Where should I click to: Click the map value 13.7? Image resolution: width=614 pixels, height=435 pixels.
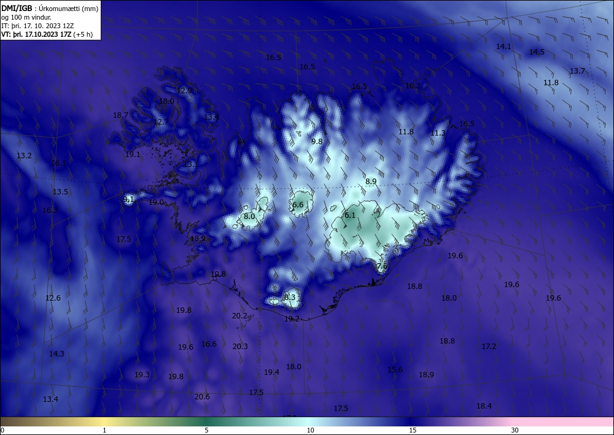tap(577, 71)
